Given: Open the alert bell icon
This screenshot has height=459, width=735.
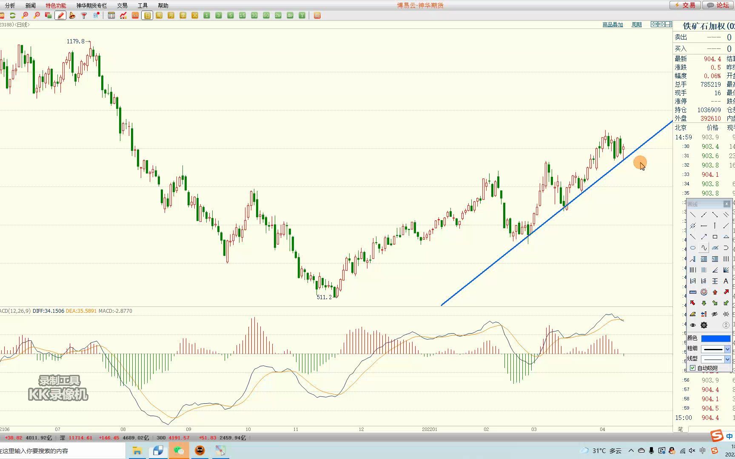Looking at the screenshot, I should click(x=72, y=15).
